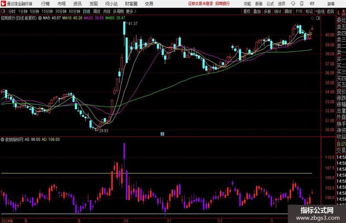Open the 问小达 menu
The image size is (346, 223).
(111, 4)
